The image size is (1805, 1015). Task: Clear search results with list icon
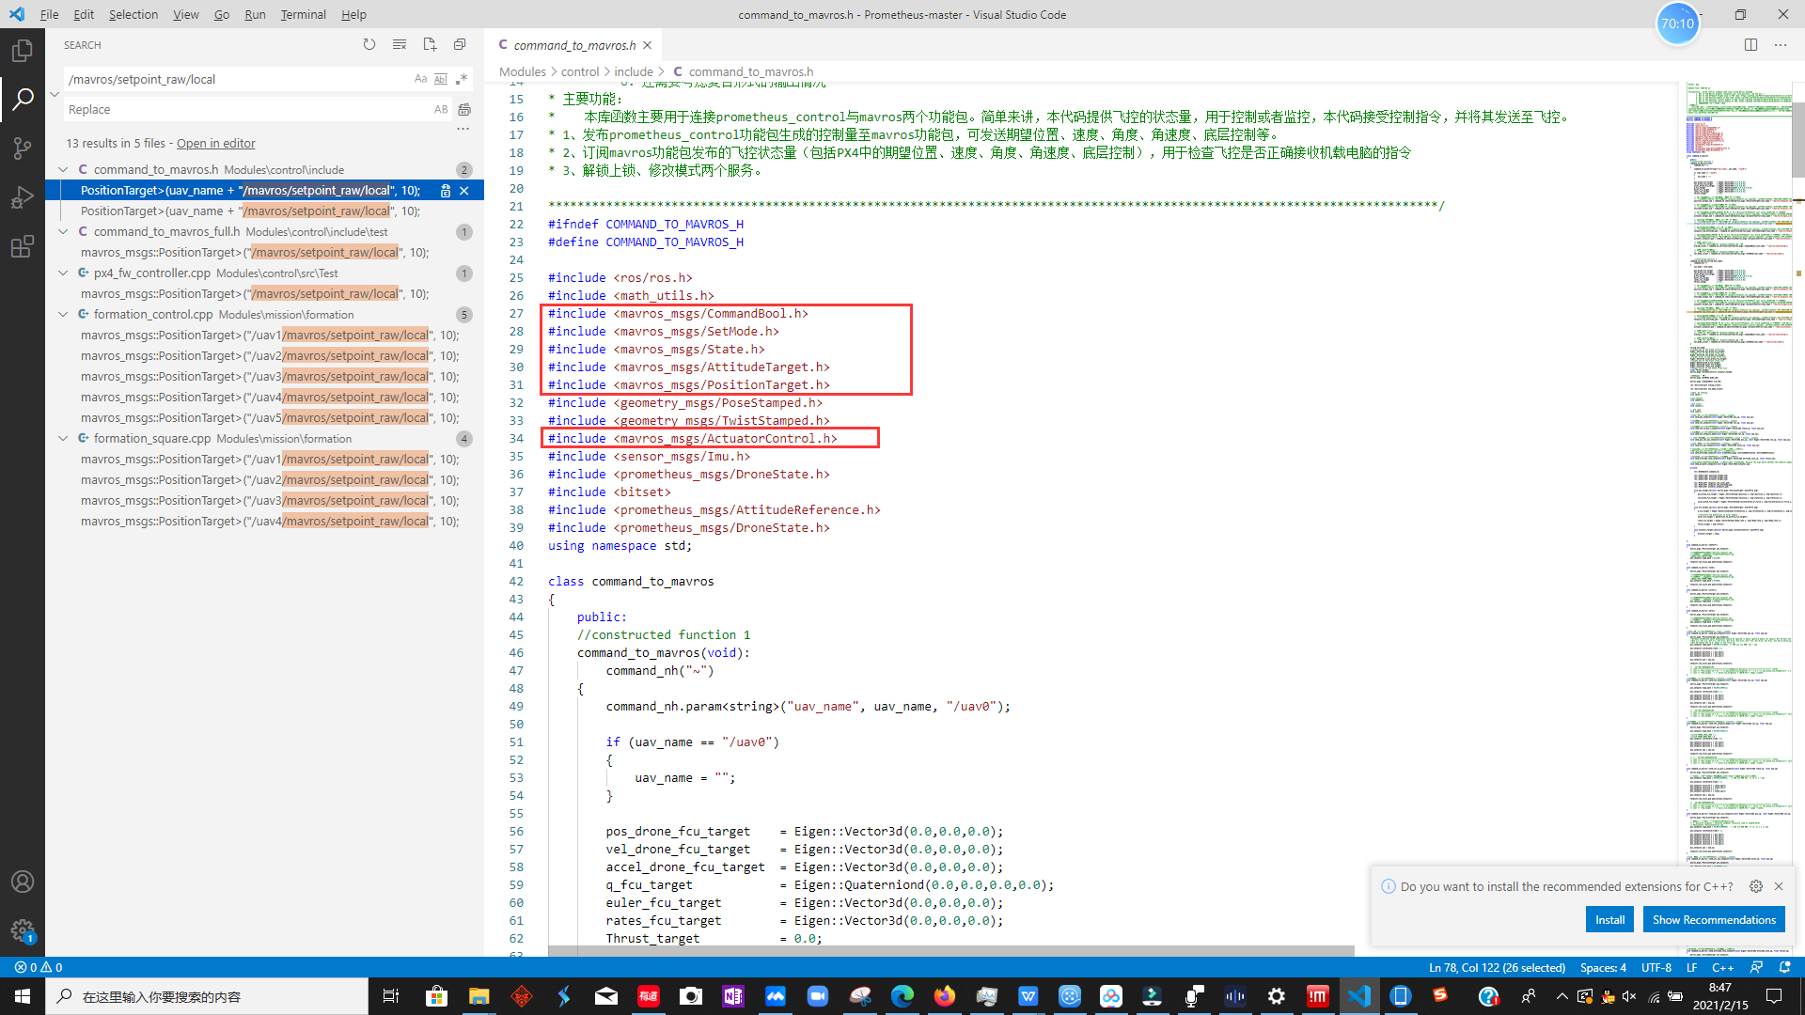click(400, 44)
